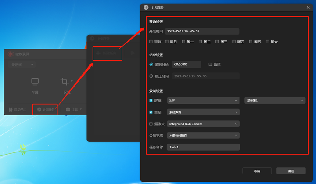Open the Integrated RGB Camera dropdown
Screen dimensions: 316x184
click(203, 124)
